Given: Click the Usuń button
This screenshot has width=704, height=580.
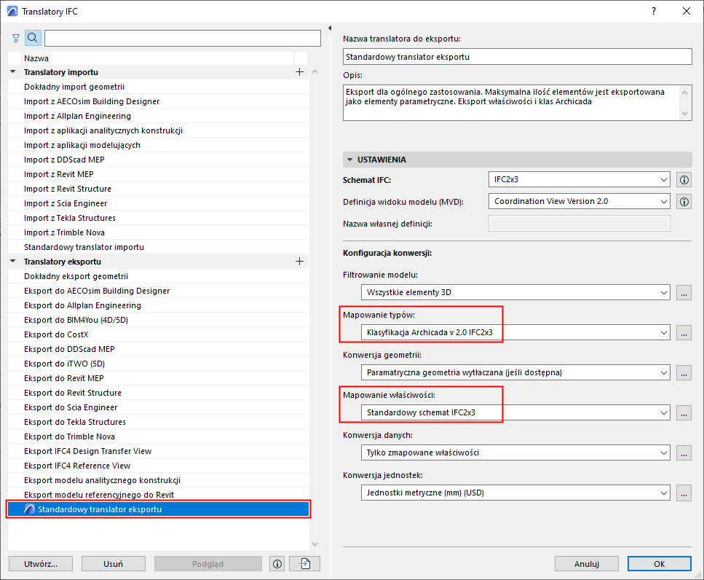Looking at the screenshot, I should [x=113, y=564].
